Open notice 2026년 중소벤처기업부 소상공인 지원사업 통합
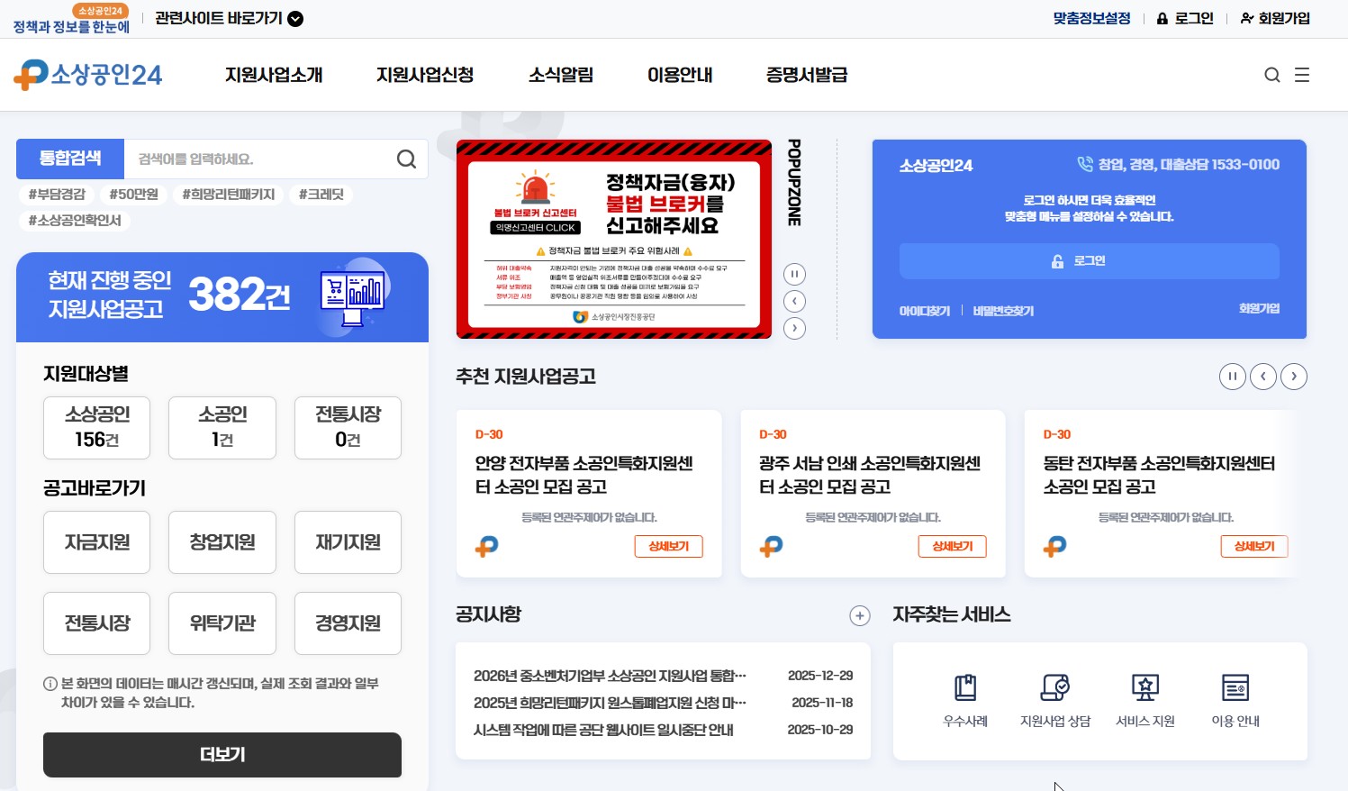This screenshot has height=791, width=1348. click(x=610, y=676)
